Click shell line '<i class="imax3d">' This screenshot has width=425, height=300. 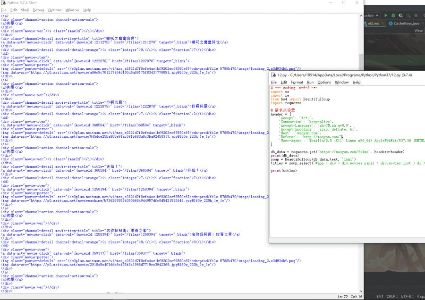[x=52, y=31]
